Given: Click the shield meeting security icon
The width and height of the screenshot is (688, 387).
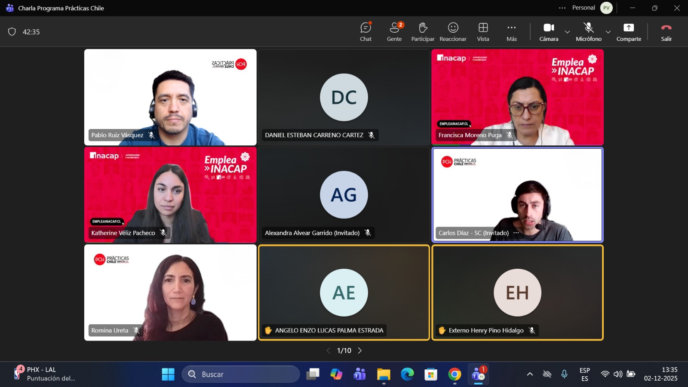Looking at the screenshot, I should pyautogui.click(x=12, y=32).
